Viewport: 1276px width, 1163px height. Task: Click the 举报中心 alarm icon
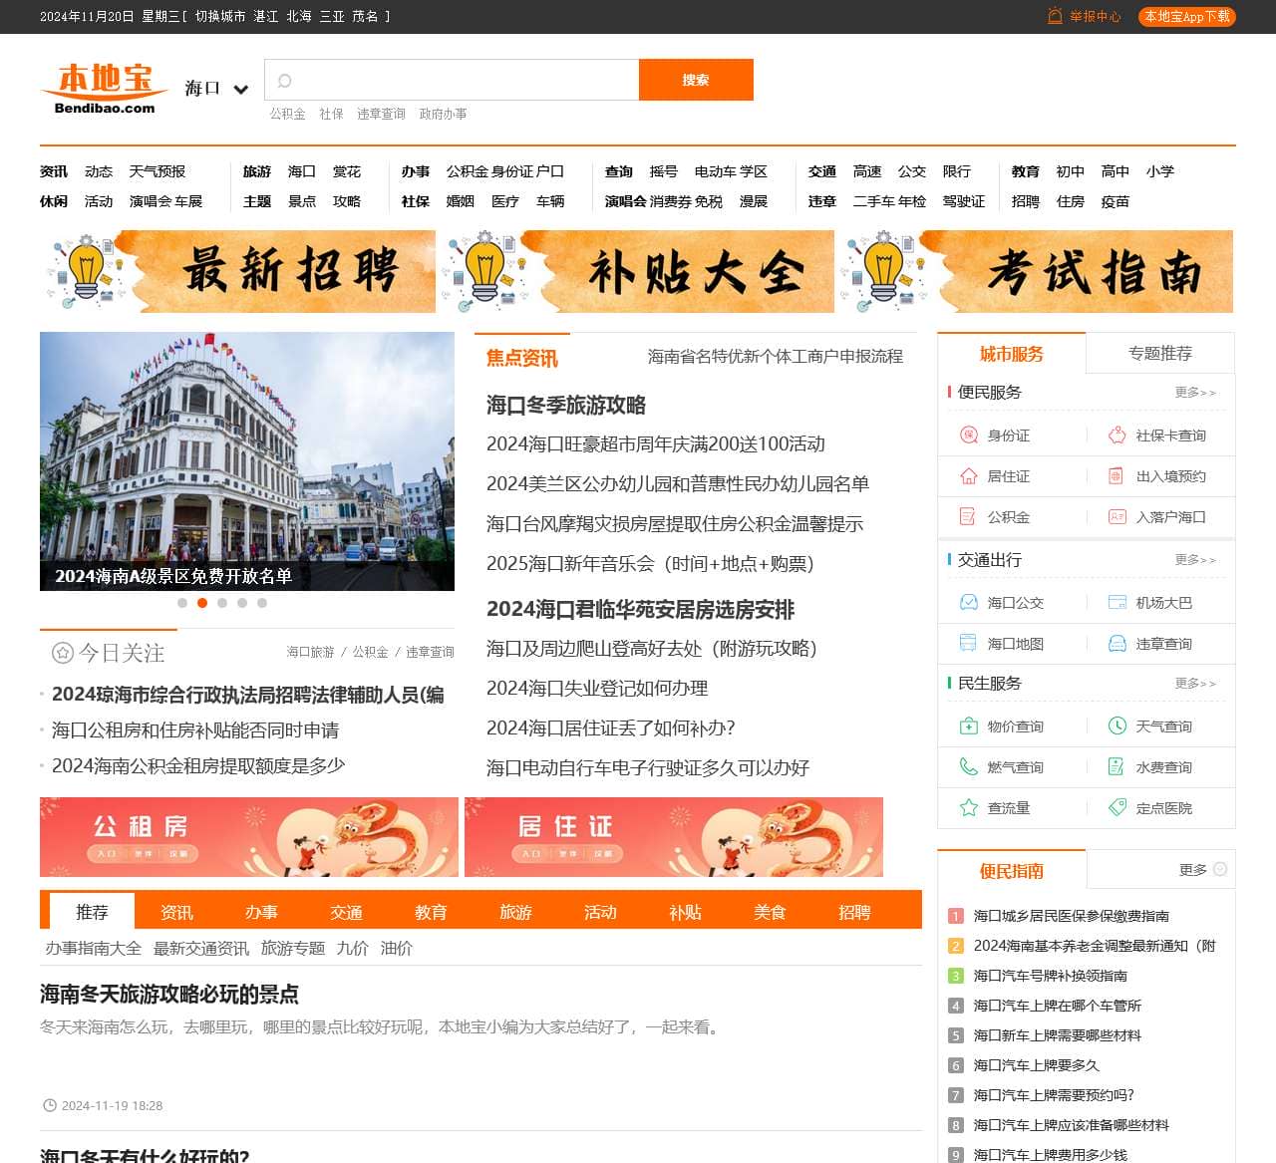coord(1055,16)
